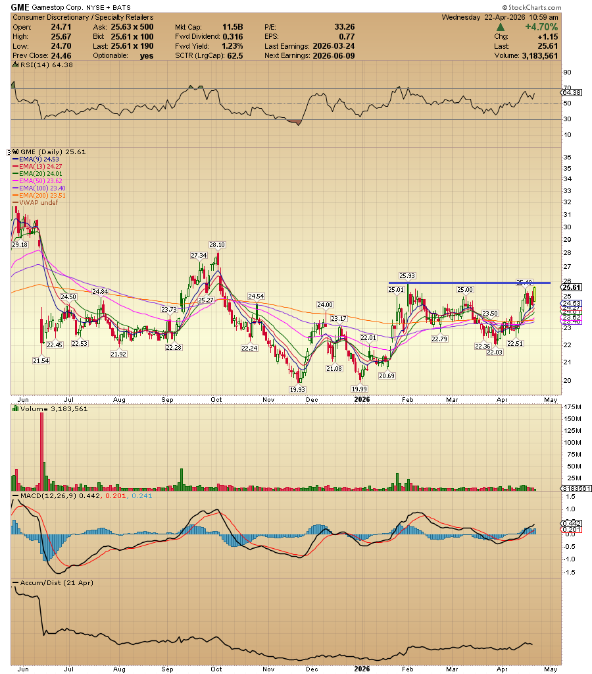592x674 pixels.
Task: Click the Mkt Cap 11.5B value
Action: (232, 27)
